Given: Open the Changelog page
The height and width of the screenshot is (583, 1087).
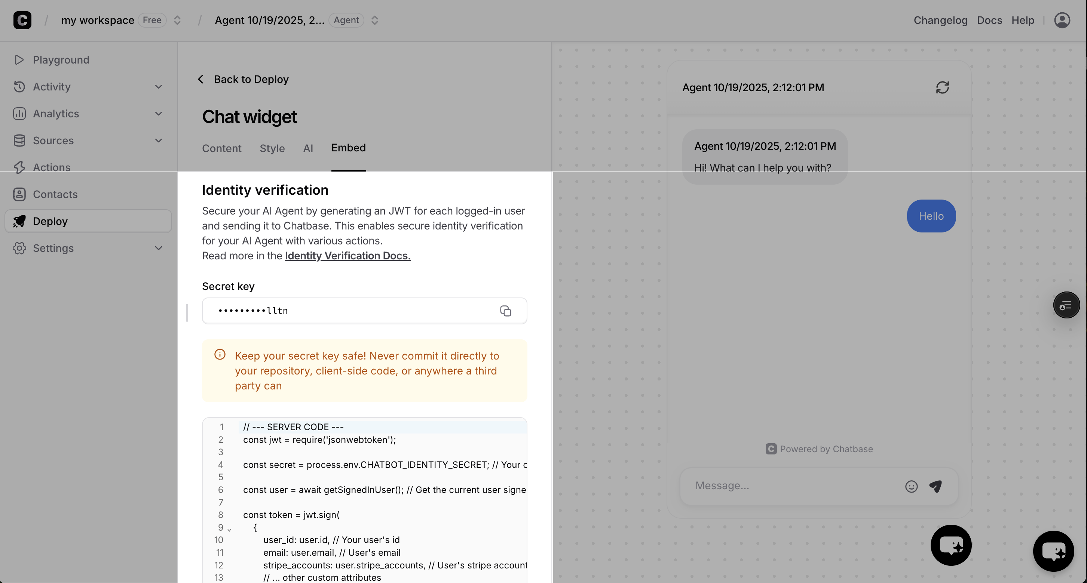Looking at the screenshot, I should click(x=941, y=20).
